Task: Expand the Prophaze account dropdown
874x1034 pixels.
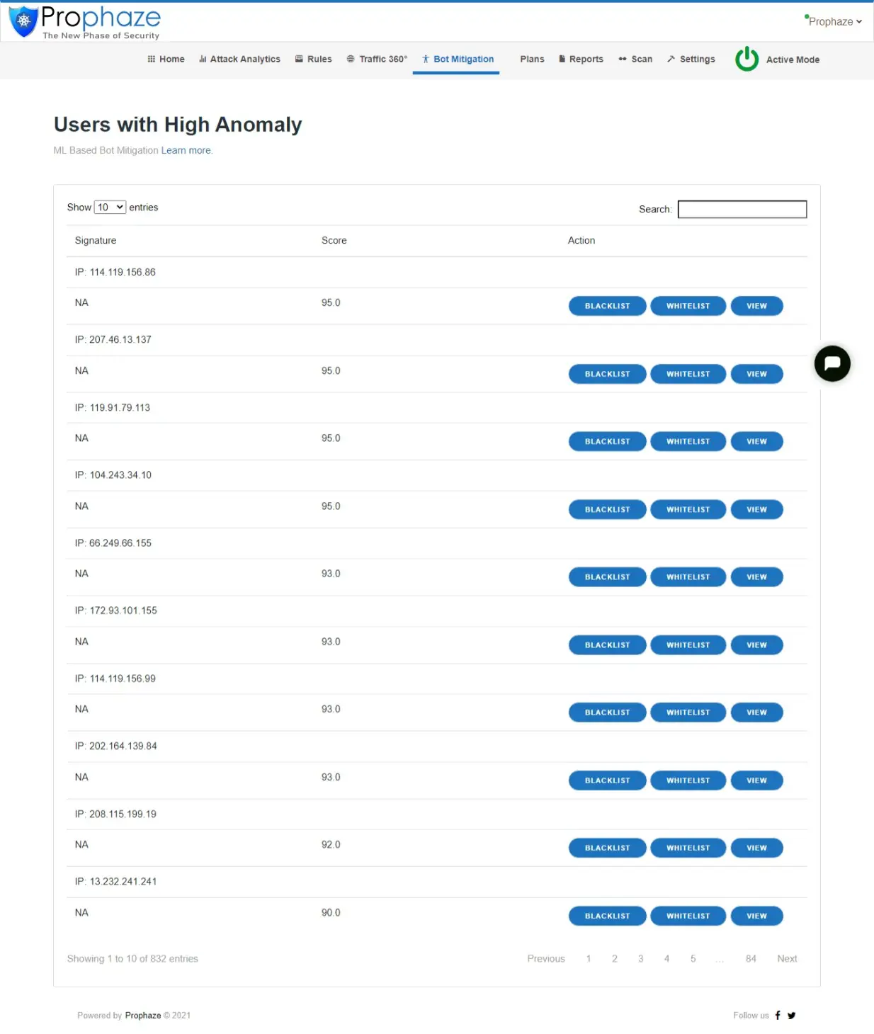Action: tap(834, 22)
